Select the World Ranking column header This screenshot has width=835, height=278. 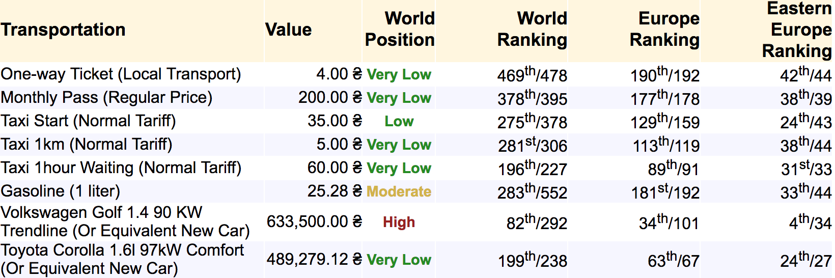click(x=532, y=29)
